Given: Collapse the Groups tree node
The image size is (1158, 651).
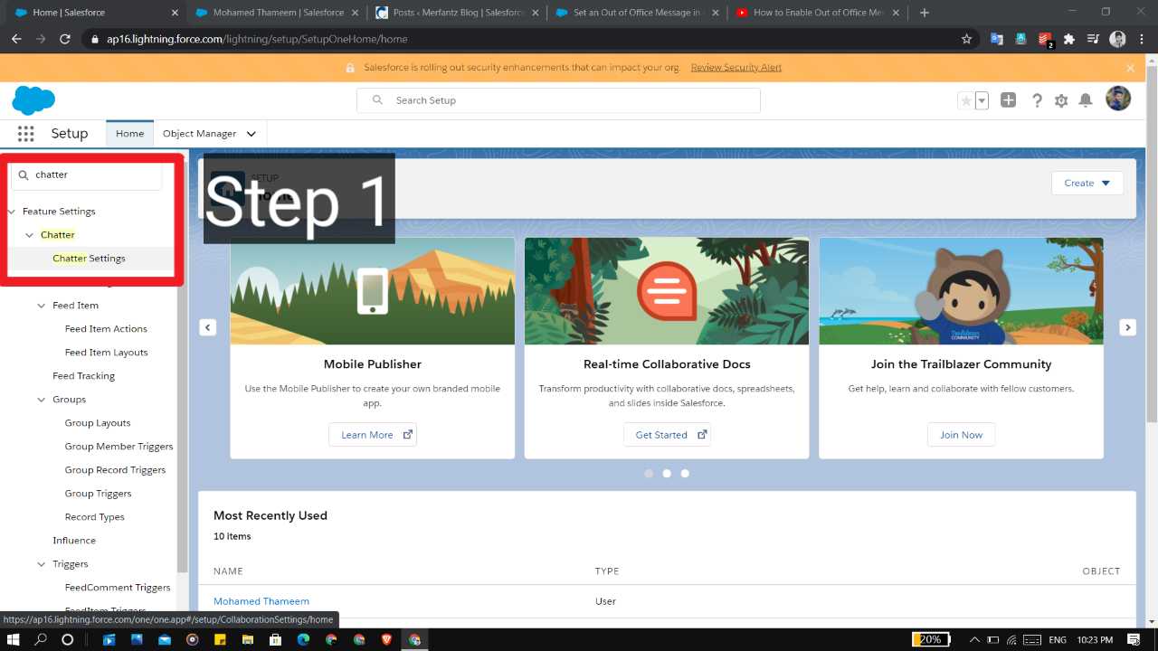Looking at the screenshot, I should pyautogui.click(x=42, y=400).
